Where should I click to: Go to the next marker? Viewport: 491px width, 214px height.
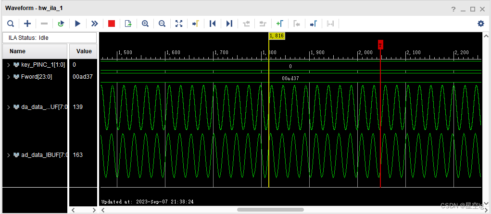point(314,24)
